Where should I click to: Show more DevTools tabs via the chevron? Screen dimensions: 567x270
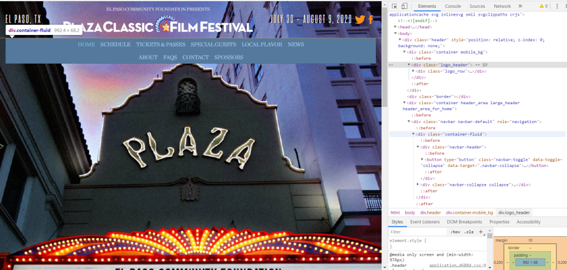pyautogui.click(x=520, y=6)
